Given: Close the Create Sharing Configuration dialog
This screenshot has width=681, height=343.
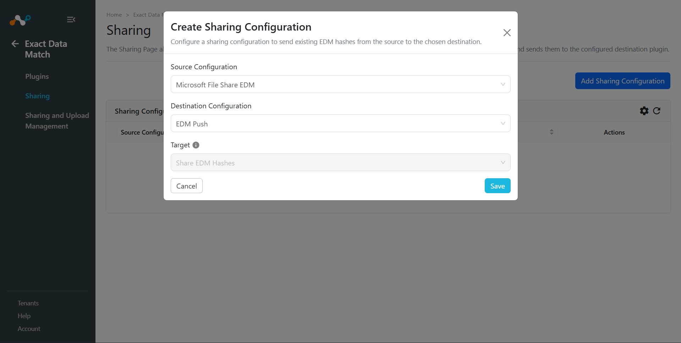Looking at the screenshot, I should coord(507,33).
